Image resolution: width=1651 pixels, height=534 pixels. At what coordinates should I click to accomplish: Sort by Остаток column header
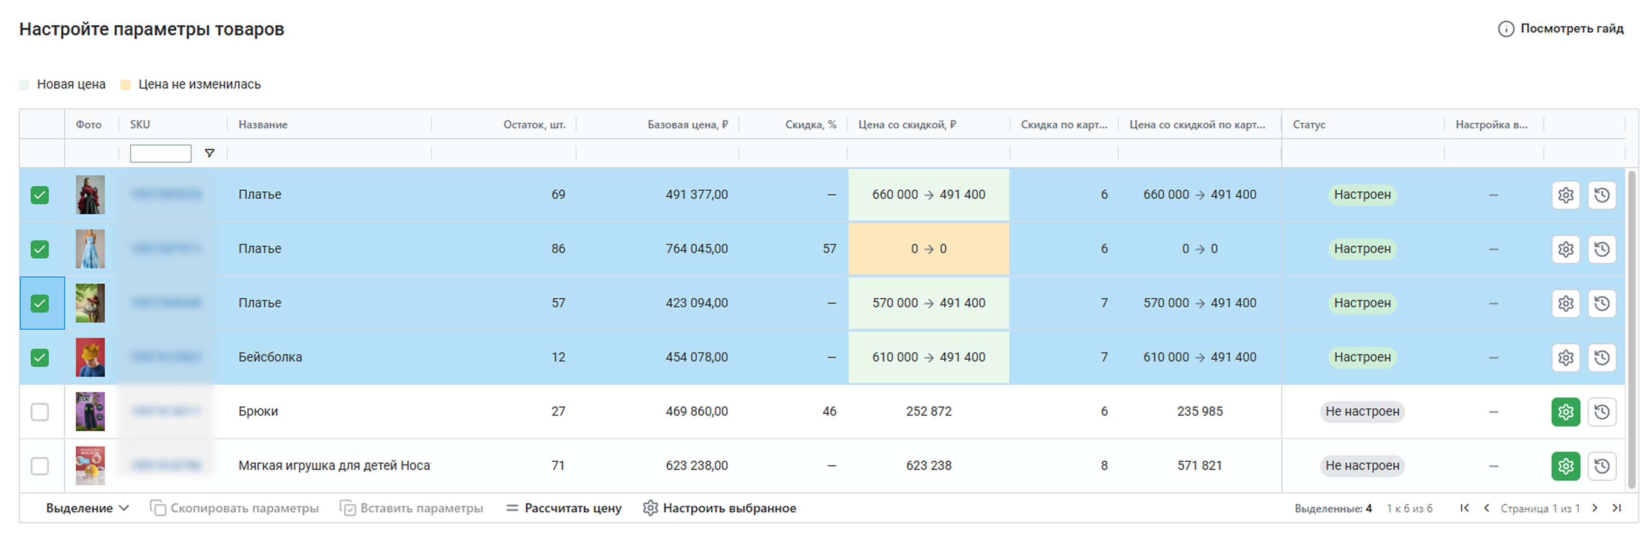click(x=534, y=124)
